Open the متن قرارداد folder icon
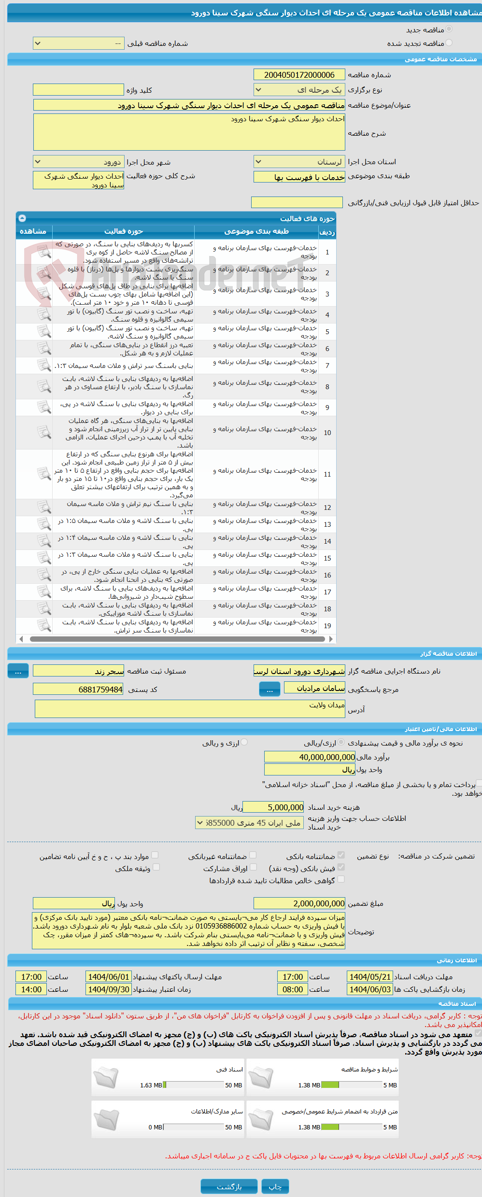 coord(261,1119)
